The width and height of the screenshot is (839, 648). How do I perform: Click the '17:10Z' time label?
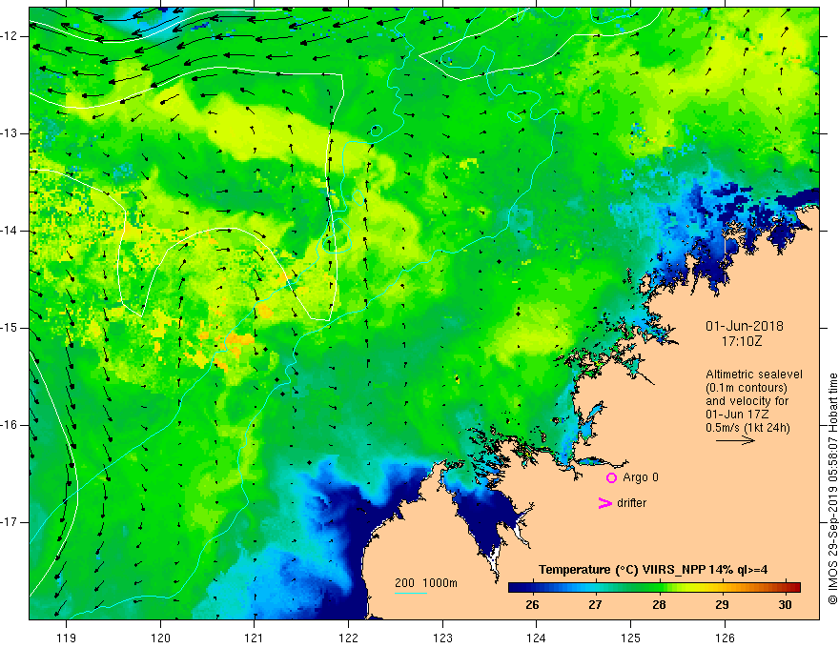pos(741,340)
